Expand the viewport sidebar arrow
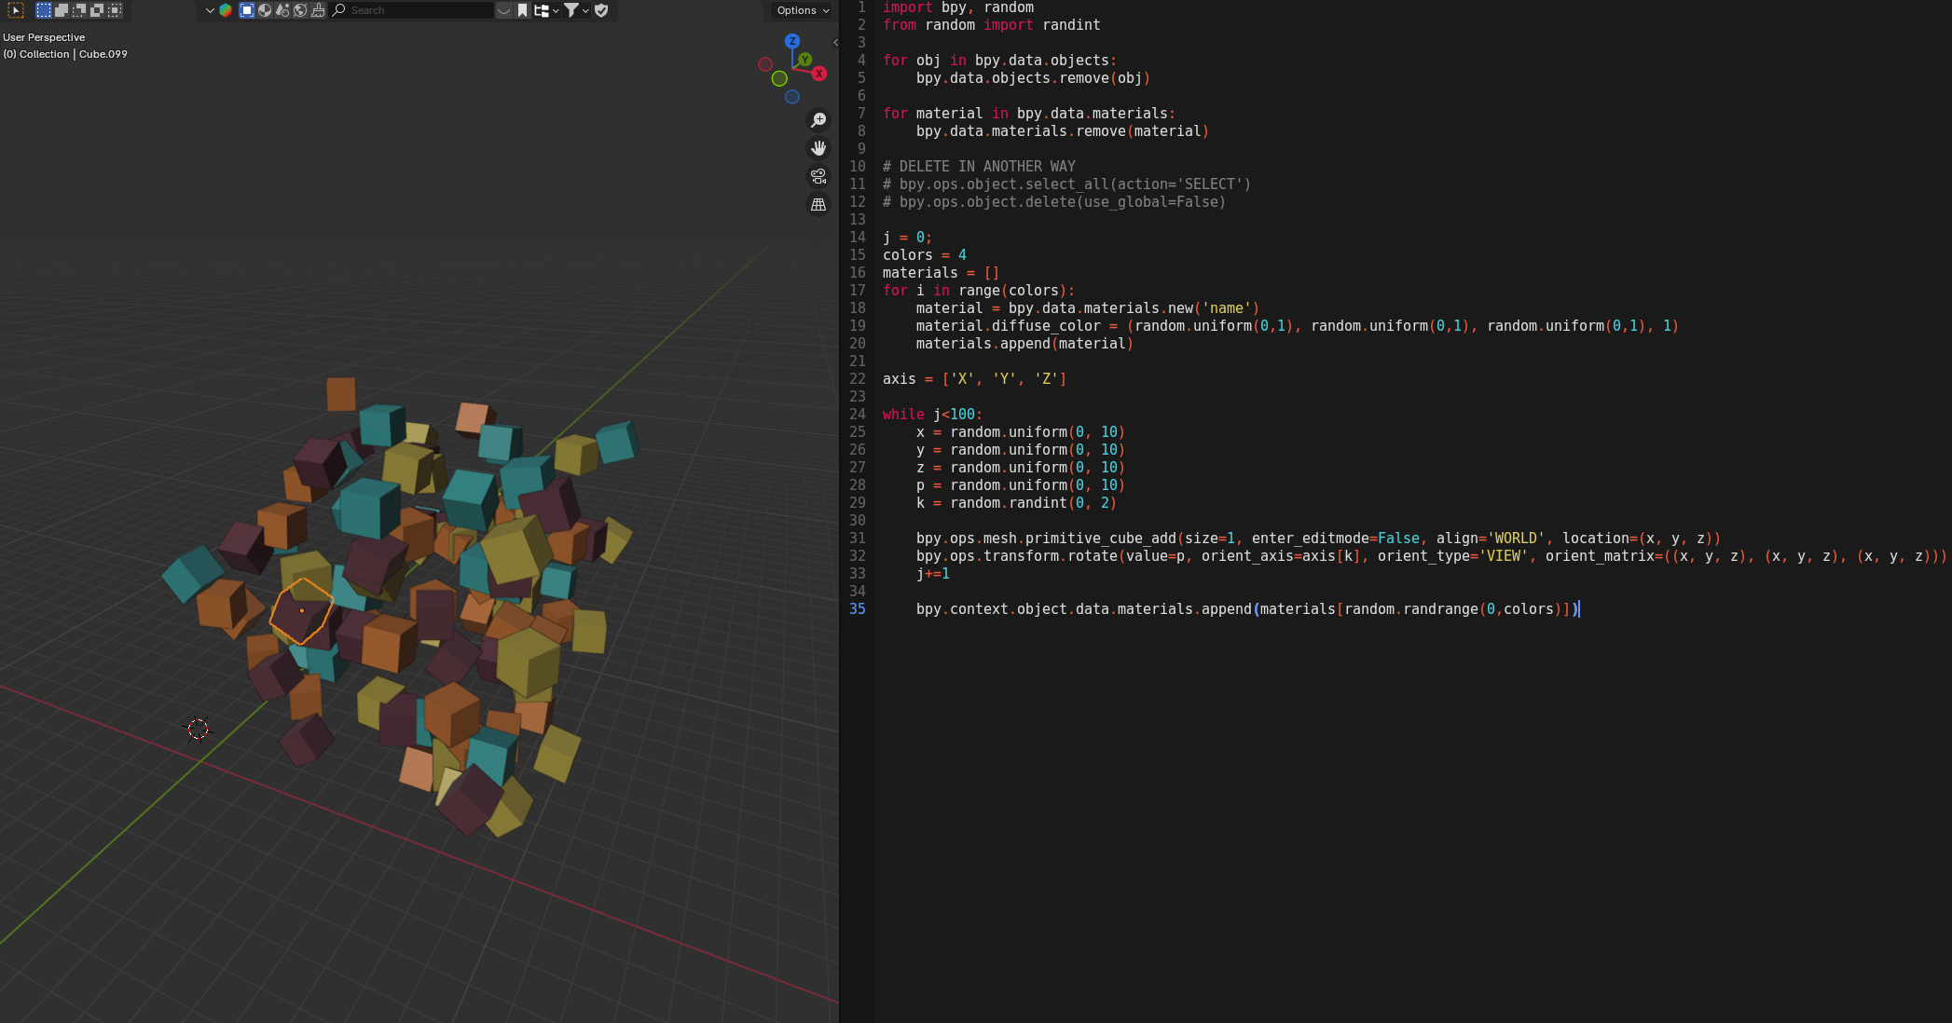 click(835, 42)
